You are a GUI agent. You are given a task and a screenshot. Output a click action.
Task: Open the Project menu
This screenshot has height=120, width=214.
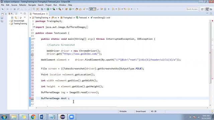pos(48,5)
